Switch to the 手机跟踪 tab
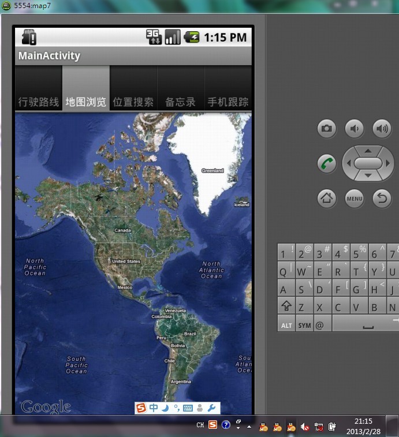 coord(228,88)
